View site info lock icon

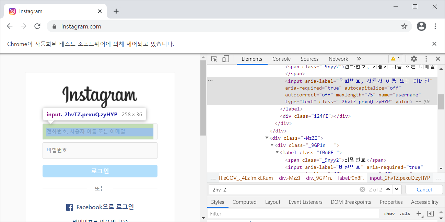(54, 26)
